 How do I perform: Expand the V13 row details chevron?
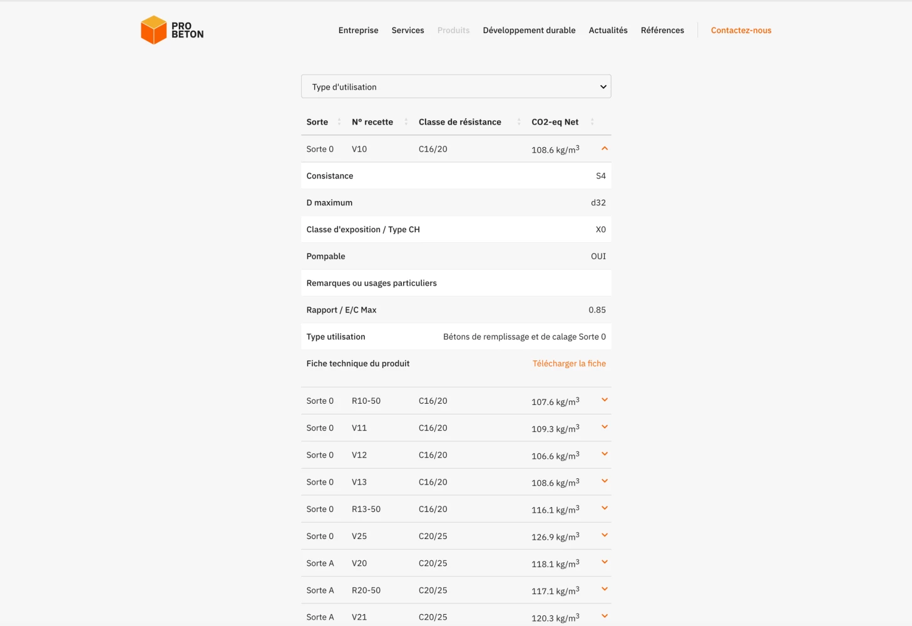[x=605, y=481]
